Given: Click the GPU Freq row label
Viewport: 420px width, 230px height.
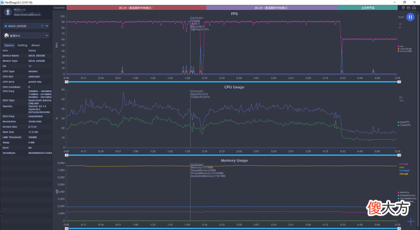Looking at the screenshot, I should coord(8,116).
